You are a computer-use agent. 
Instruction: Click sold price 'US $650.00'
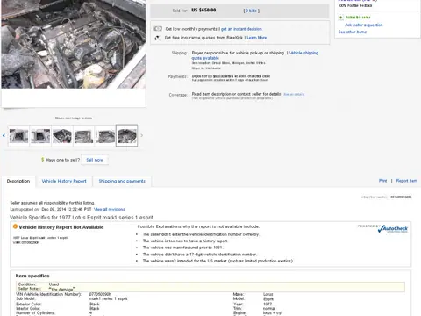[203, 11]
